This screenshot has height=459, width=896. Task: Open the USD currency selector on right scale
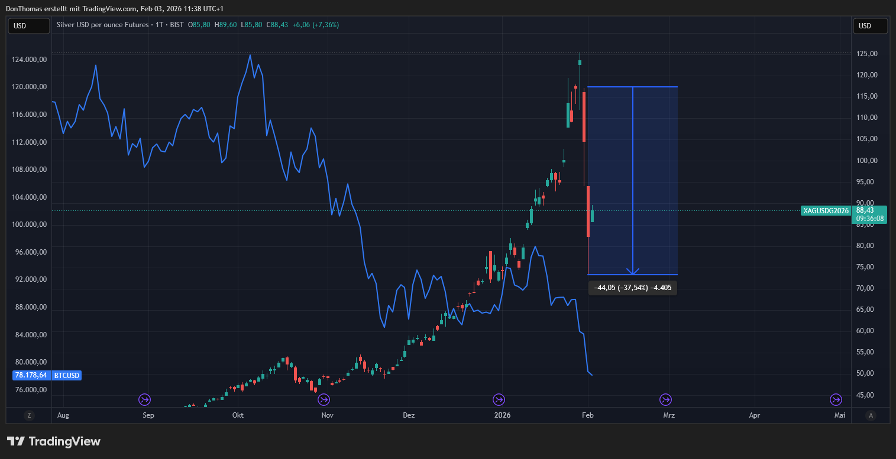[870, 26]
